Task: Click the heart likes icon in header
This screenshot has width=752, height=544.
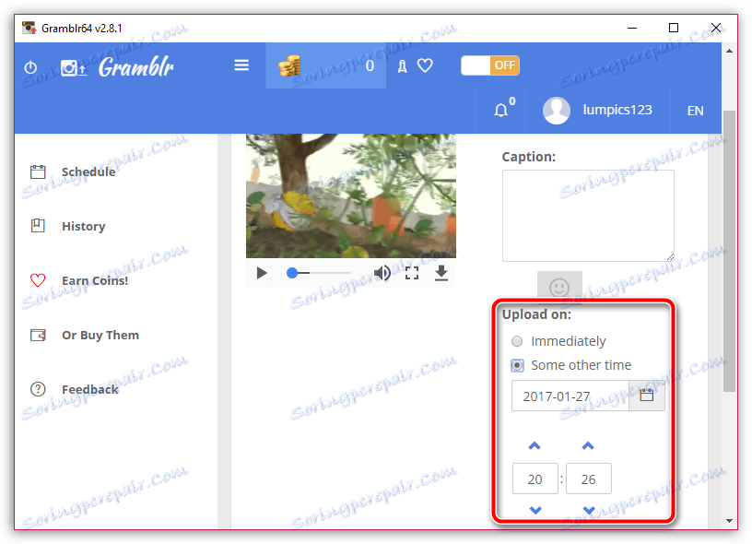Action: pos(425,65)
